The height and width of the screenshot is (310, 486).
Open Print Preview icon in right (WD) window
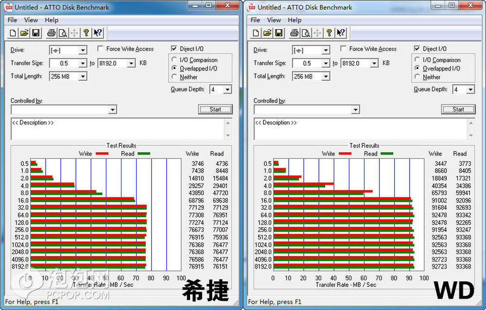pos(306,33)
